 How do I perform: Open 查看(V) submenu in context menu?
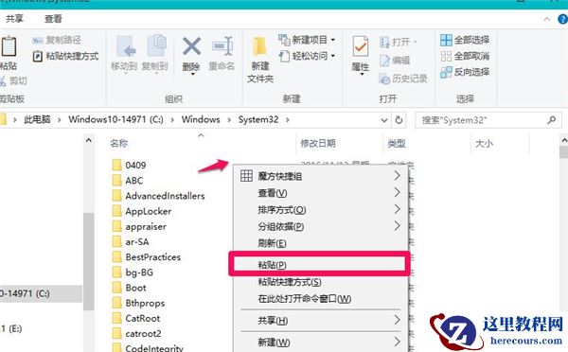point(320,193)
